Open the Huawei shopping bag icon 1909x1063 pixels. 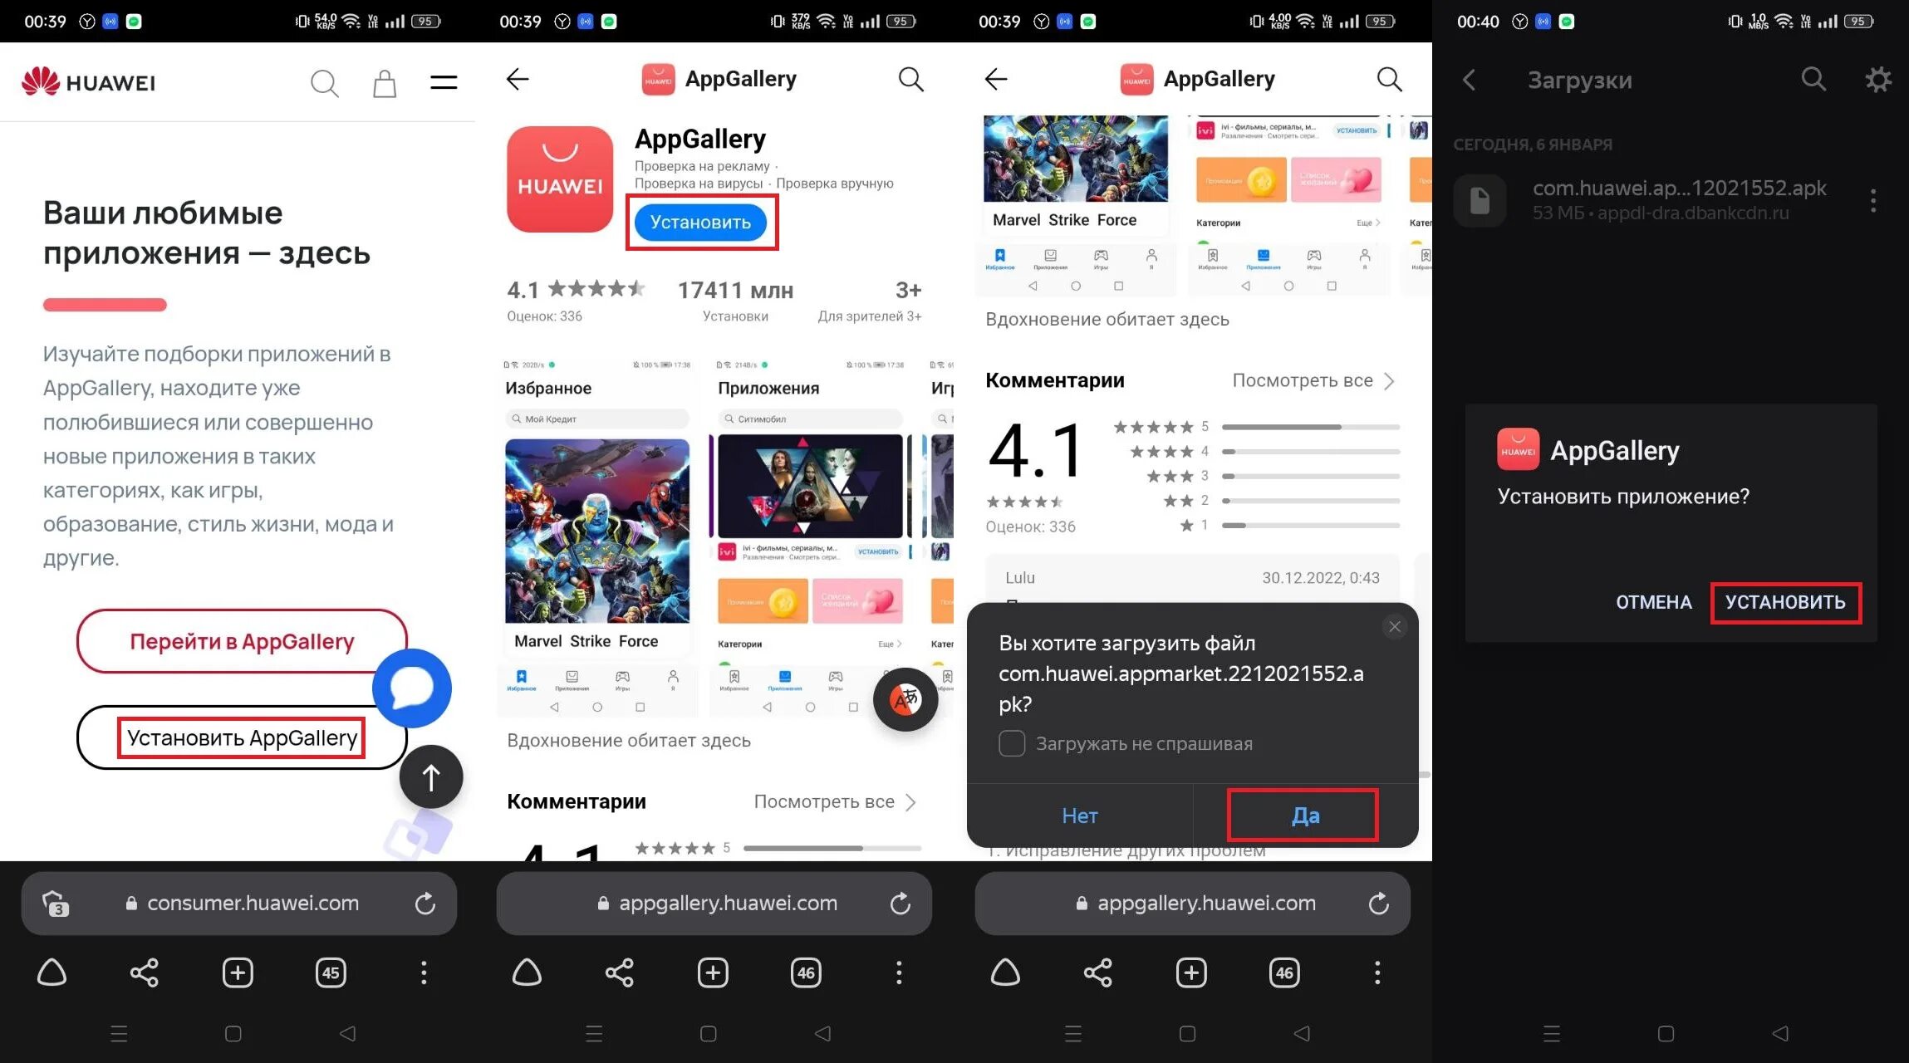coord(384,83)
